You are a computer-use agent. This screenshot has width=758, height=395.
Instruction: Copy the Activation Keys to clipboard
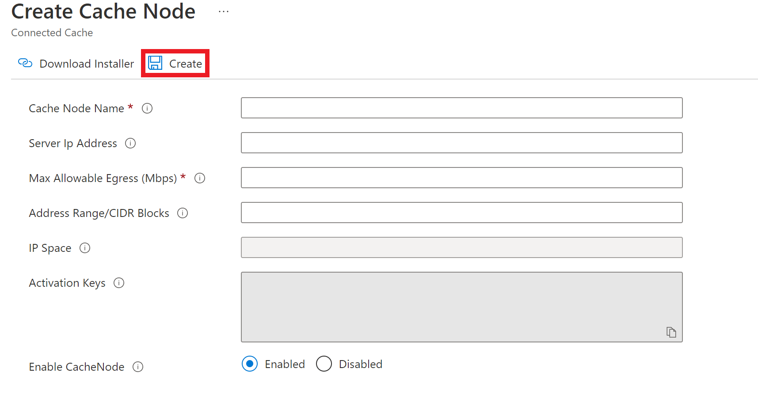671,332
